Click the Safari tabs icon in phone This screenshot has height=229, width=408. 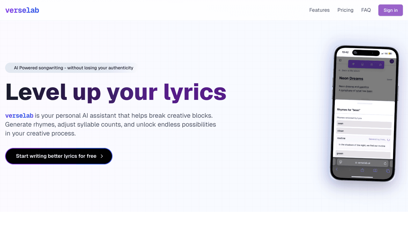click(388, 171)
